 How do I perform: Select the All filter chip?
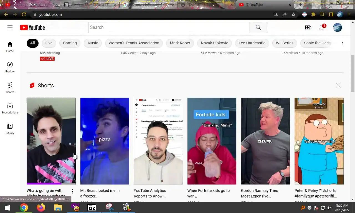tap(32, 43)
